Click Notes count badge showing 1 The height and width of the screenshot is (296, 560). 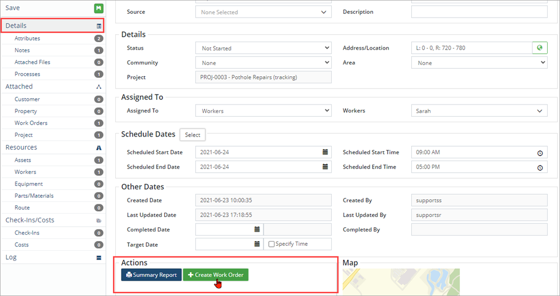pos(99,51)
